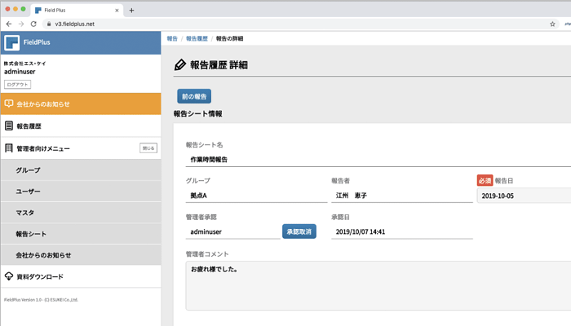The width and height of the screenshot is (571, 326).
Task: Click the 報告日 date field
Action: point(522,196)
